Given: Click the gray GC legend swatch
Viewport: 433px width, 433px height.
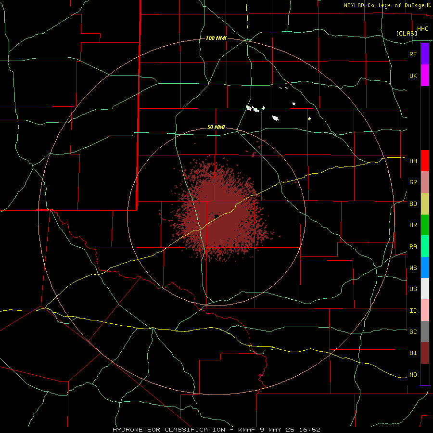Looking at the screenshot, I should [x=425, y=331].
